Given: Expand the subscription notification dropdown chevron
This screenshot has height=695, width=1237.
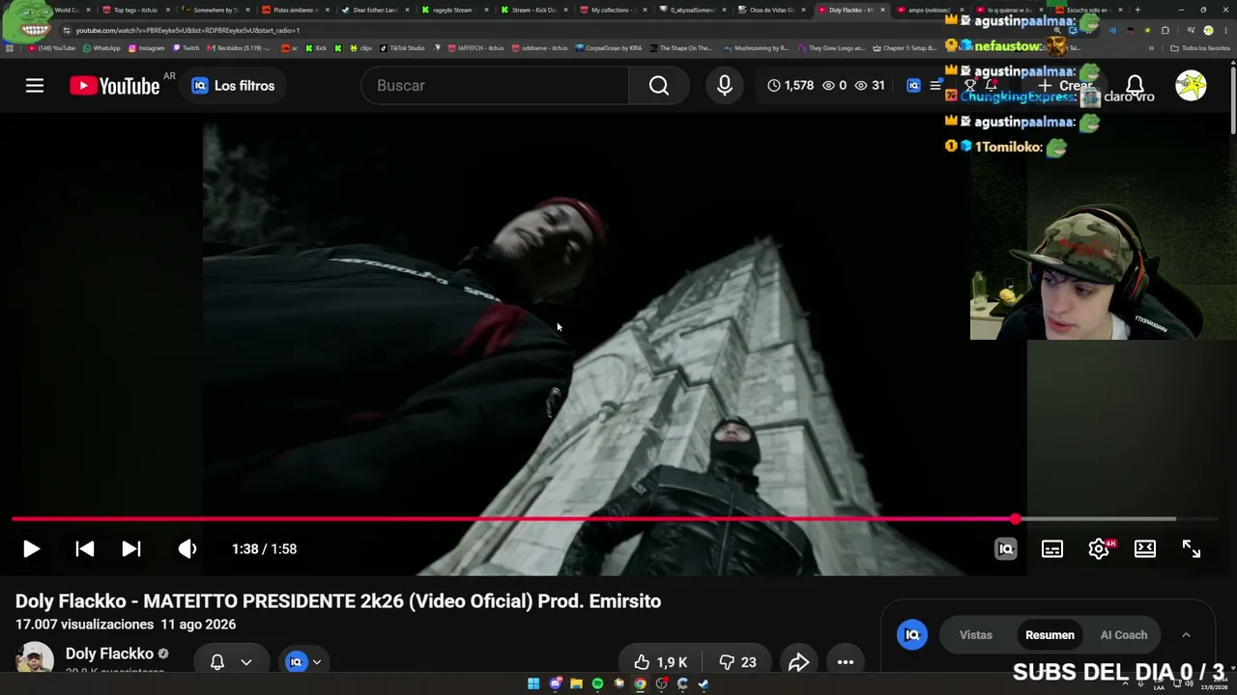Looking at the screenshot, I should [x=246, y=662].
